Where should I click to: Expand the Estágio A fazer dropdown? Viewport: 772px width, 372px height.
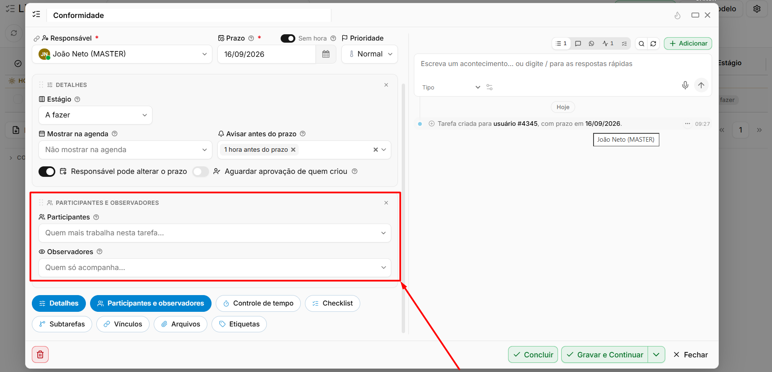[x=96, y=115]
